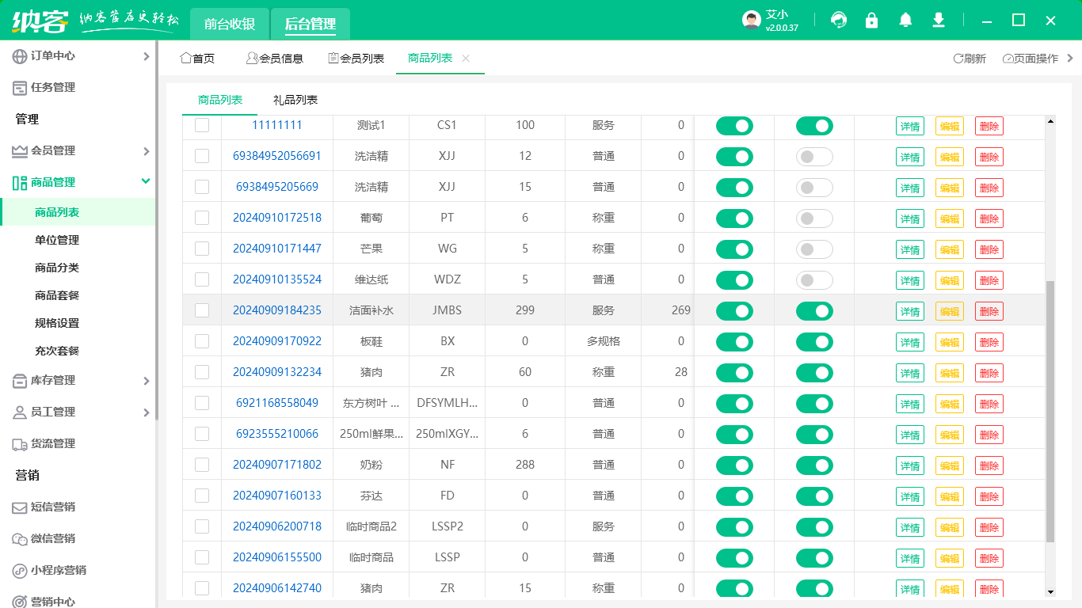The height and width of the screenshot is (608, 1082).
Task: Open 任务管理 in the sidebar
Action: click(x=53, y=87)
